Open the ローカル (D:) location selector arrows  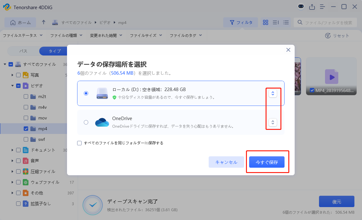coord(273,93)
